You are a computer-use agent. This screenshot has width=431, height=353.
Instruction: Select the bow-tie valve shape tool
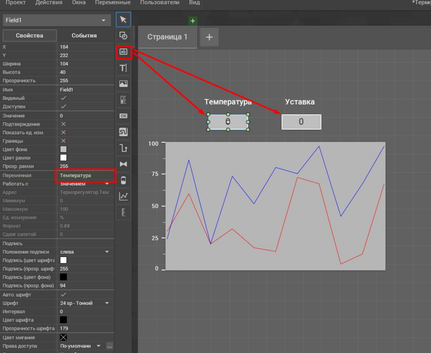tap(123, 164)
